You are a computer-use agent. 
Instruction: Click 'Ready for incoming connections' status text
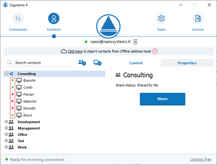point(37,160)
